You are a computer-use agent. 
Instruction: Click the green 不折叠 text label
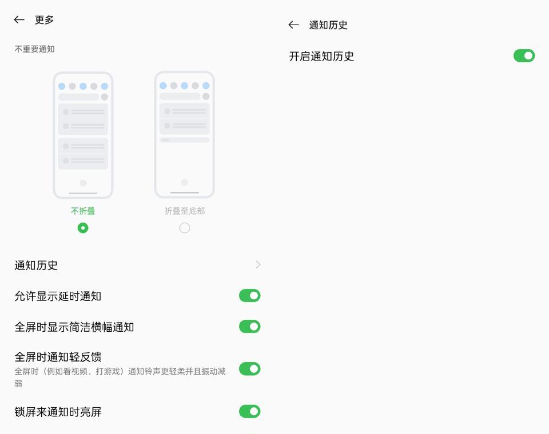pyautogui.click(x=83, y=211)
